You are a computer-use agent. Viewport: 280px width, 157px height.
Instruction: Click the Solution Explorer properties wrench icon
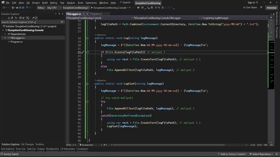point(33,18)
